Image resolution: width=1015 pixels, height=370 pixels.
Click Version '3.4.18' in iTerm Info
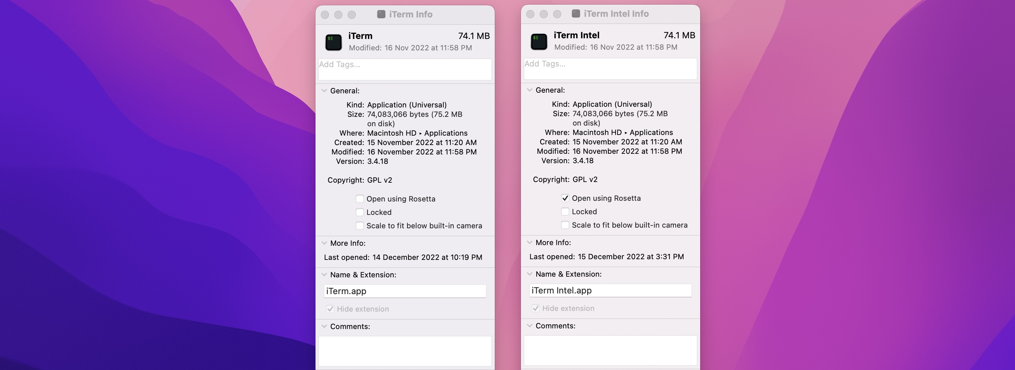point(378,161)
